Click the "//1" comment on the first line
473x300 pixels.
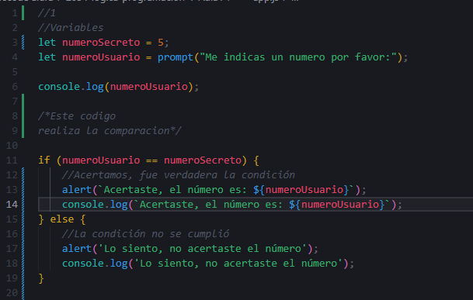coord(47,13)
